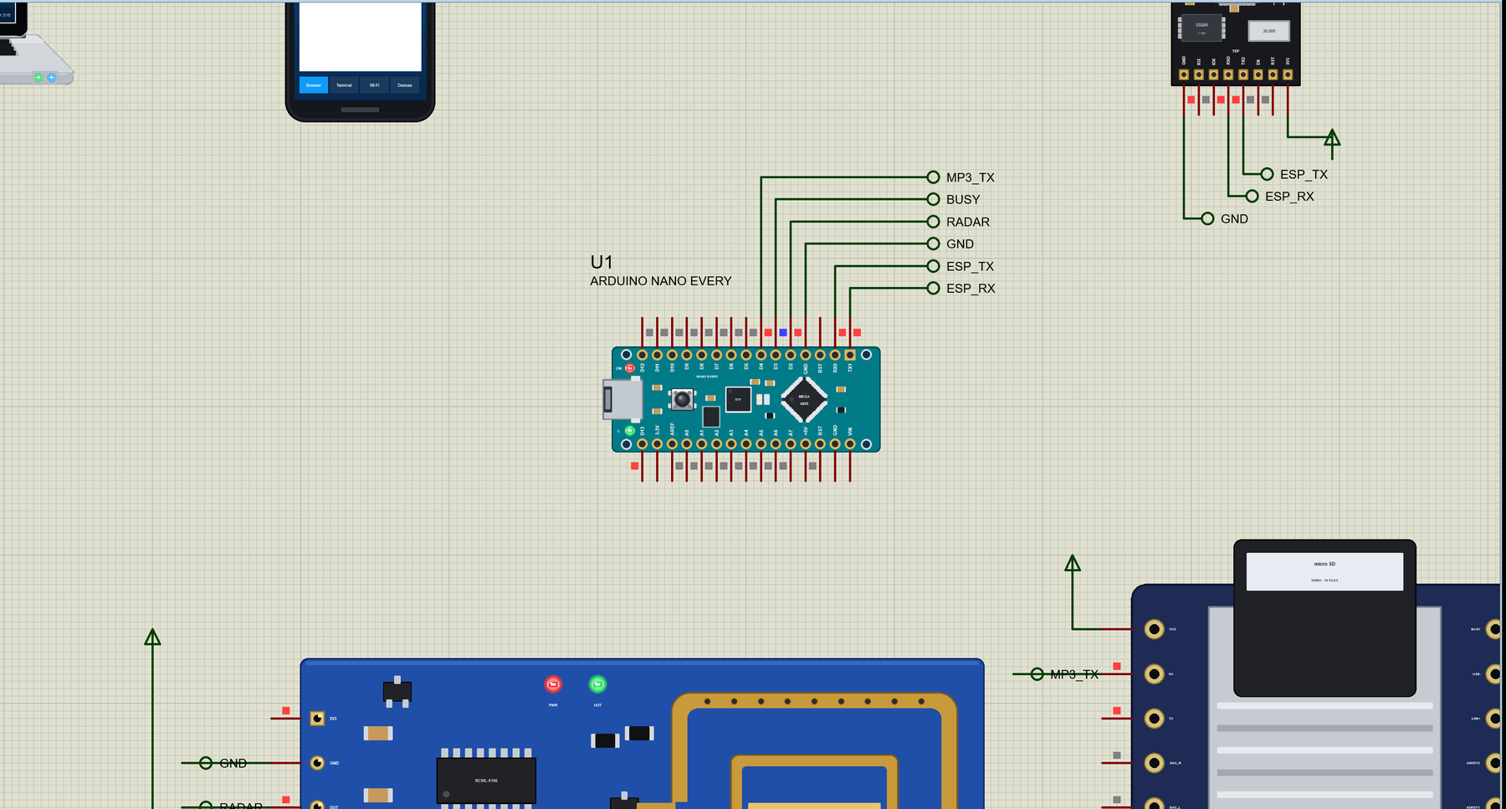Open the Devices tab on the phone

click(x=405, y=84)
